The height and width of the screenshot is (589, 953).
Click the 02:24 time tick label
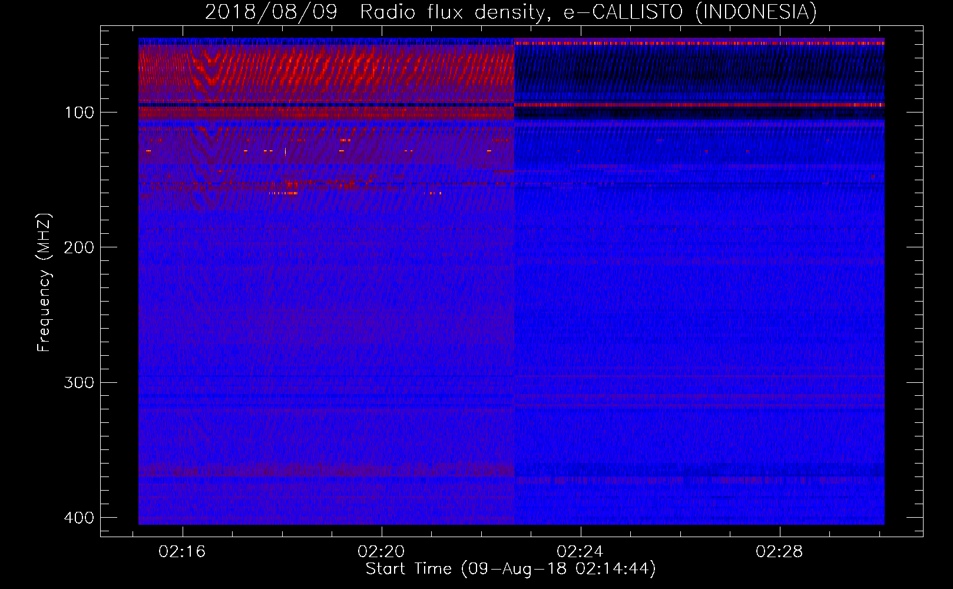pos(580,551)
